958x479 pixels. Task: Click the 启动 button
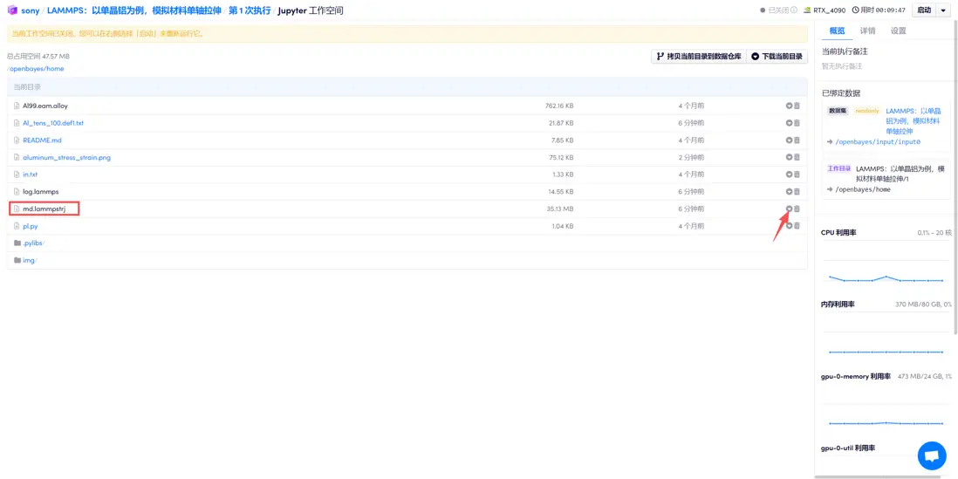[x=924, y=10]
